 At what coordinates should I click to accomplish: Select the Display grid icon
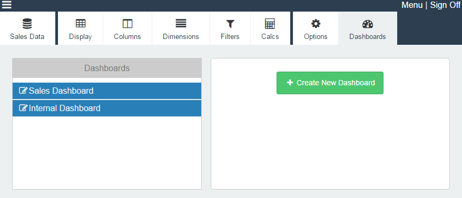click(81, 24)
